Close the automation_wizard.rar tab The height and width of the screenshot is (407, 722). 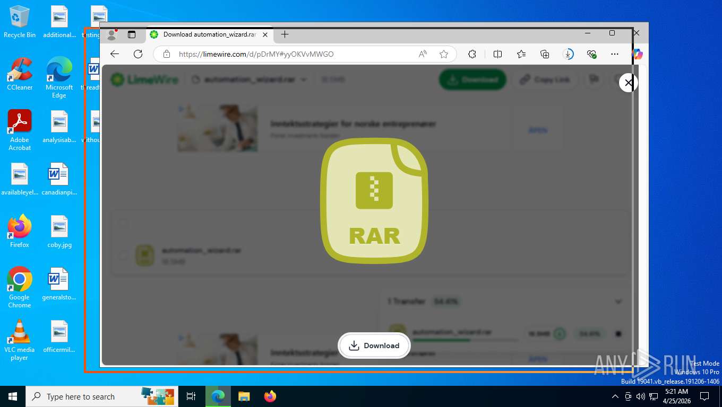[x=265, y=34]
